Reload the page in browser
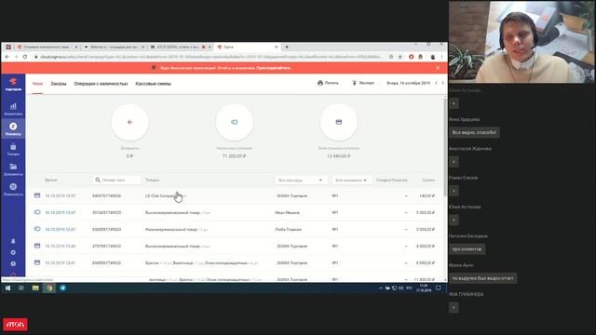This screenshot has width=596, height=335. 25,57
